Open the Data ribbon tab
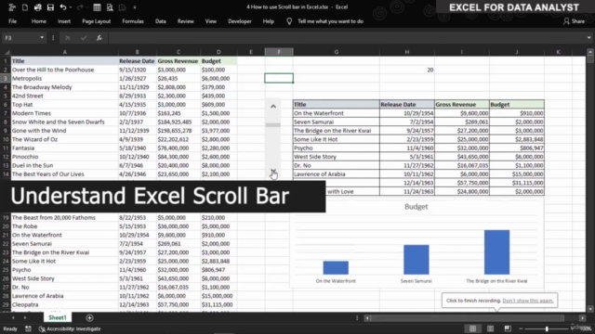Viewport: 595px width, 334px height. 161,21
